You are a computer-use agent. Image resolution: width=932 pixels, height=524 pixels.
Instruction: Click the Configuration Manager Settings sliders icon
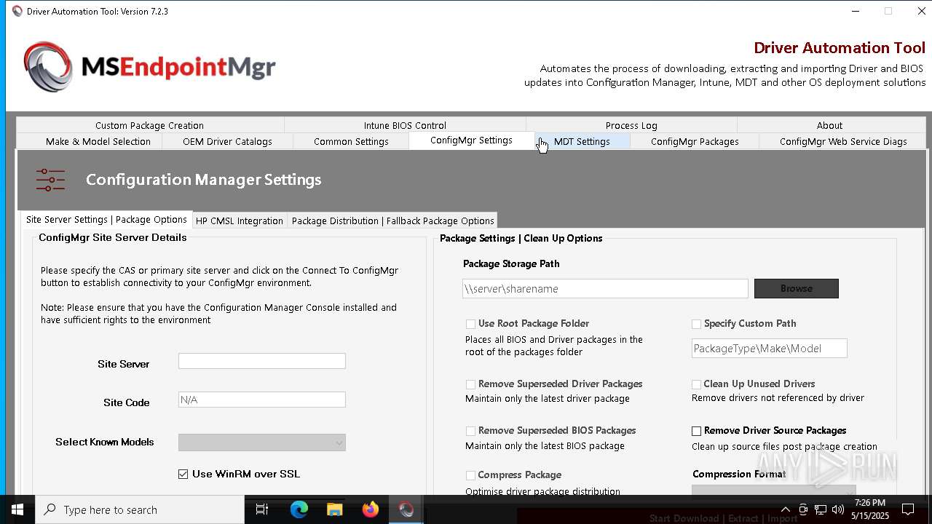[x=50, y=180]
